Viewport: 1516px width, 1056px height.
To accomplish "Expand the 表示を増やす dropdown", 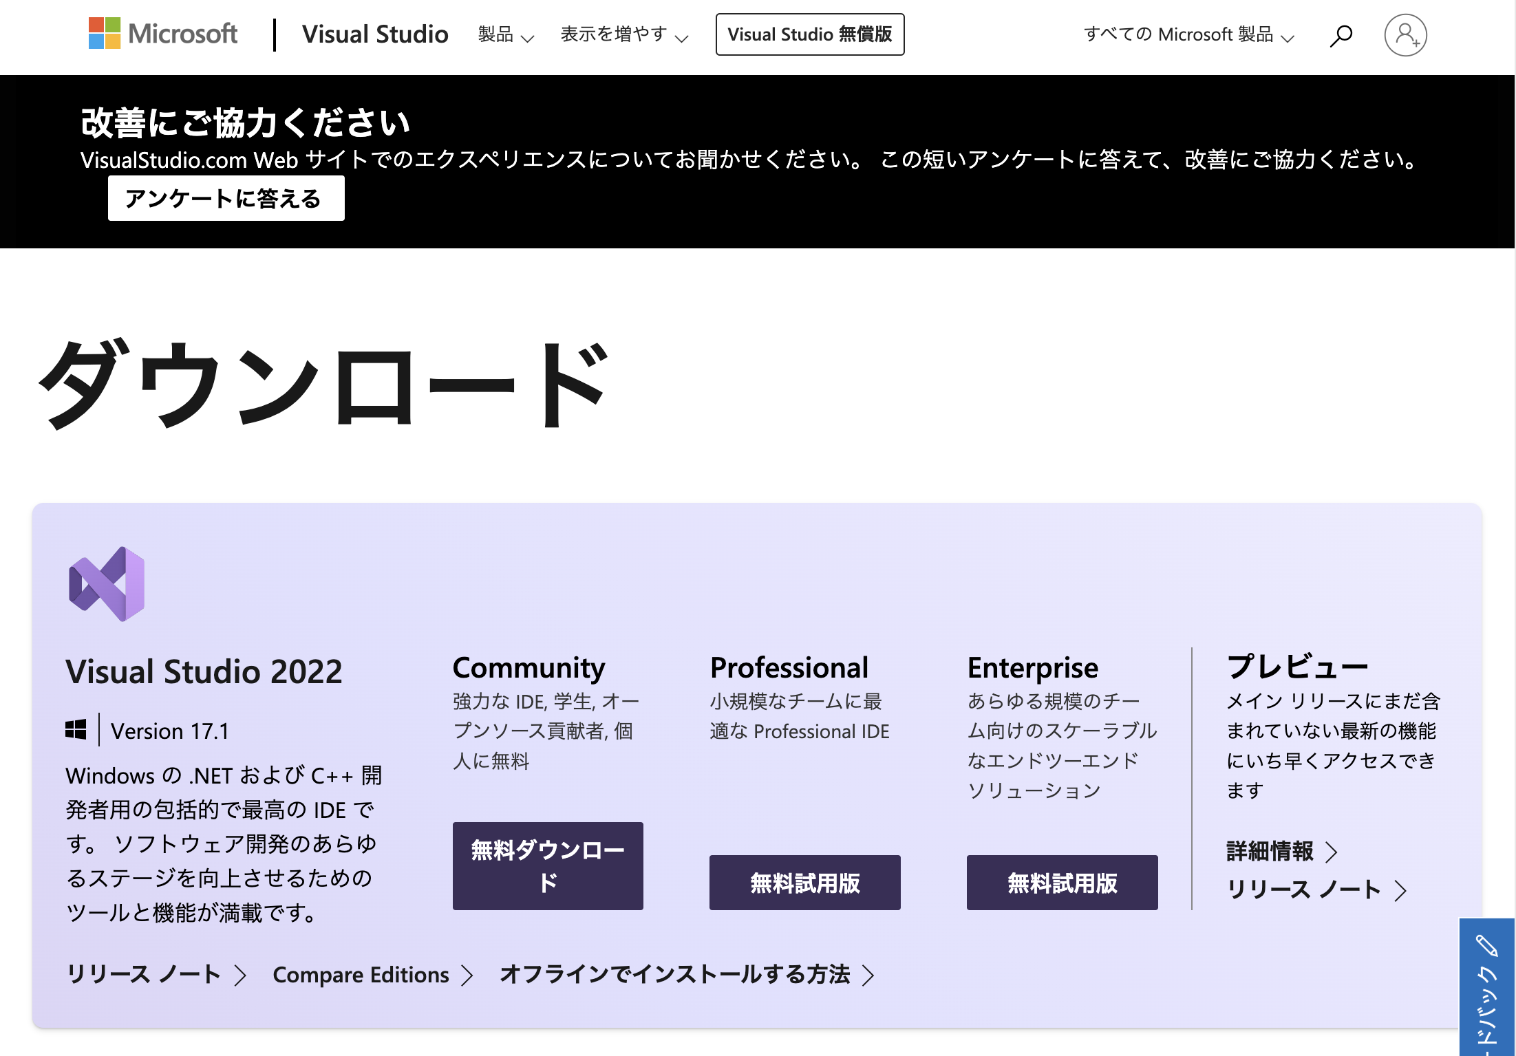I will pyautogui.click(x=624, y=34).
